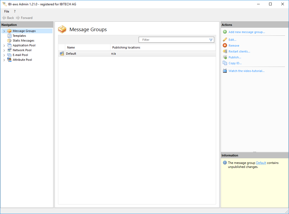Viewport: 289px width, 214px height.
Task: Expand the Application Pool tree node
Action: click(x=4, y=46)
